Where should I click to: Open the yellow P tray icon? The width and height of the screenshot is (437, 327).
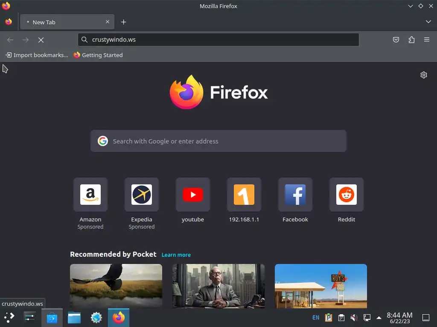point(329,318)
